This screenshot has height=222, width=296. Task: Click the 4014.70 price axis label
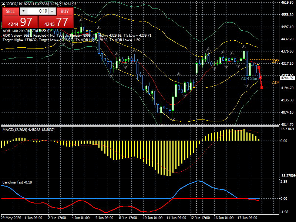[x=287, y=124]
